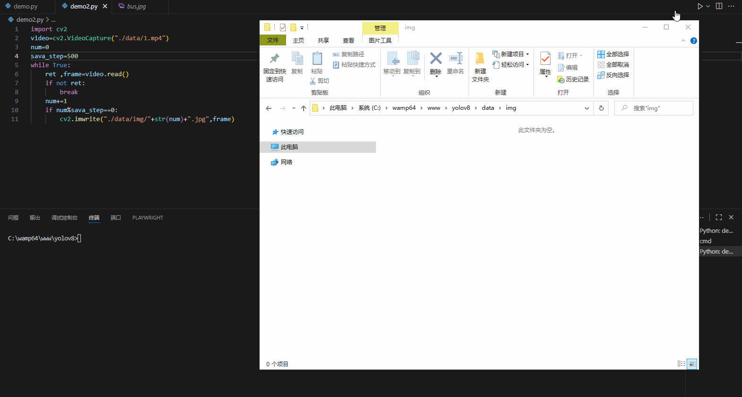Click the 属性 checkmark icon
This screenshot has width=742, height=397.
[545, 59]
